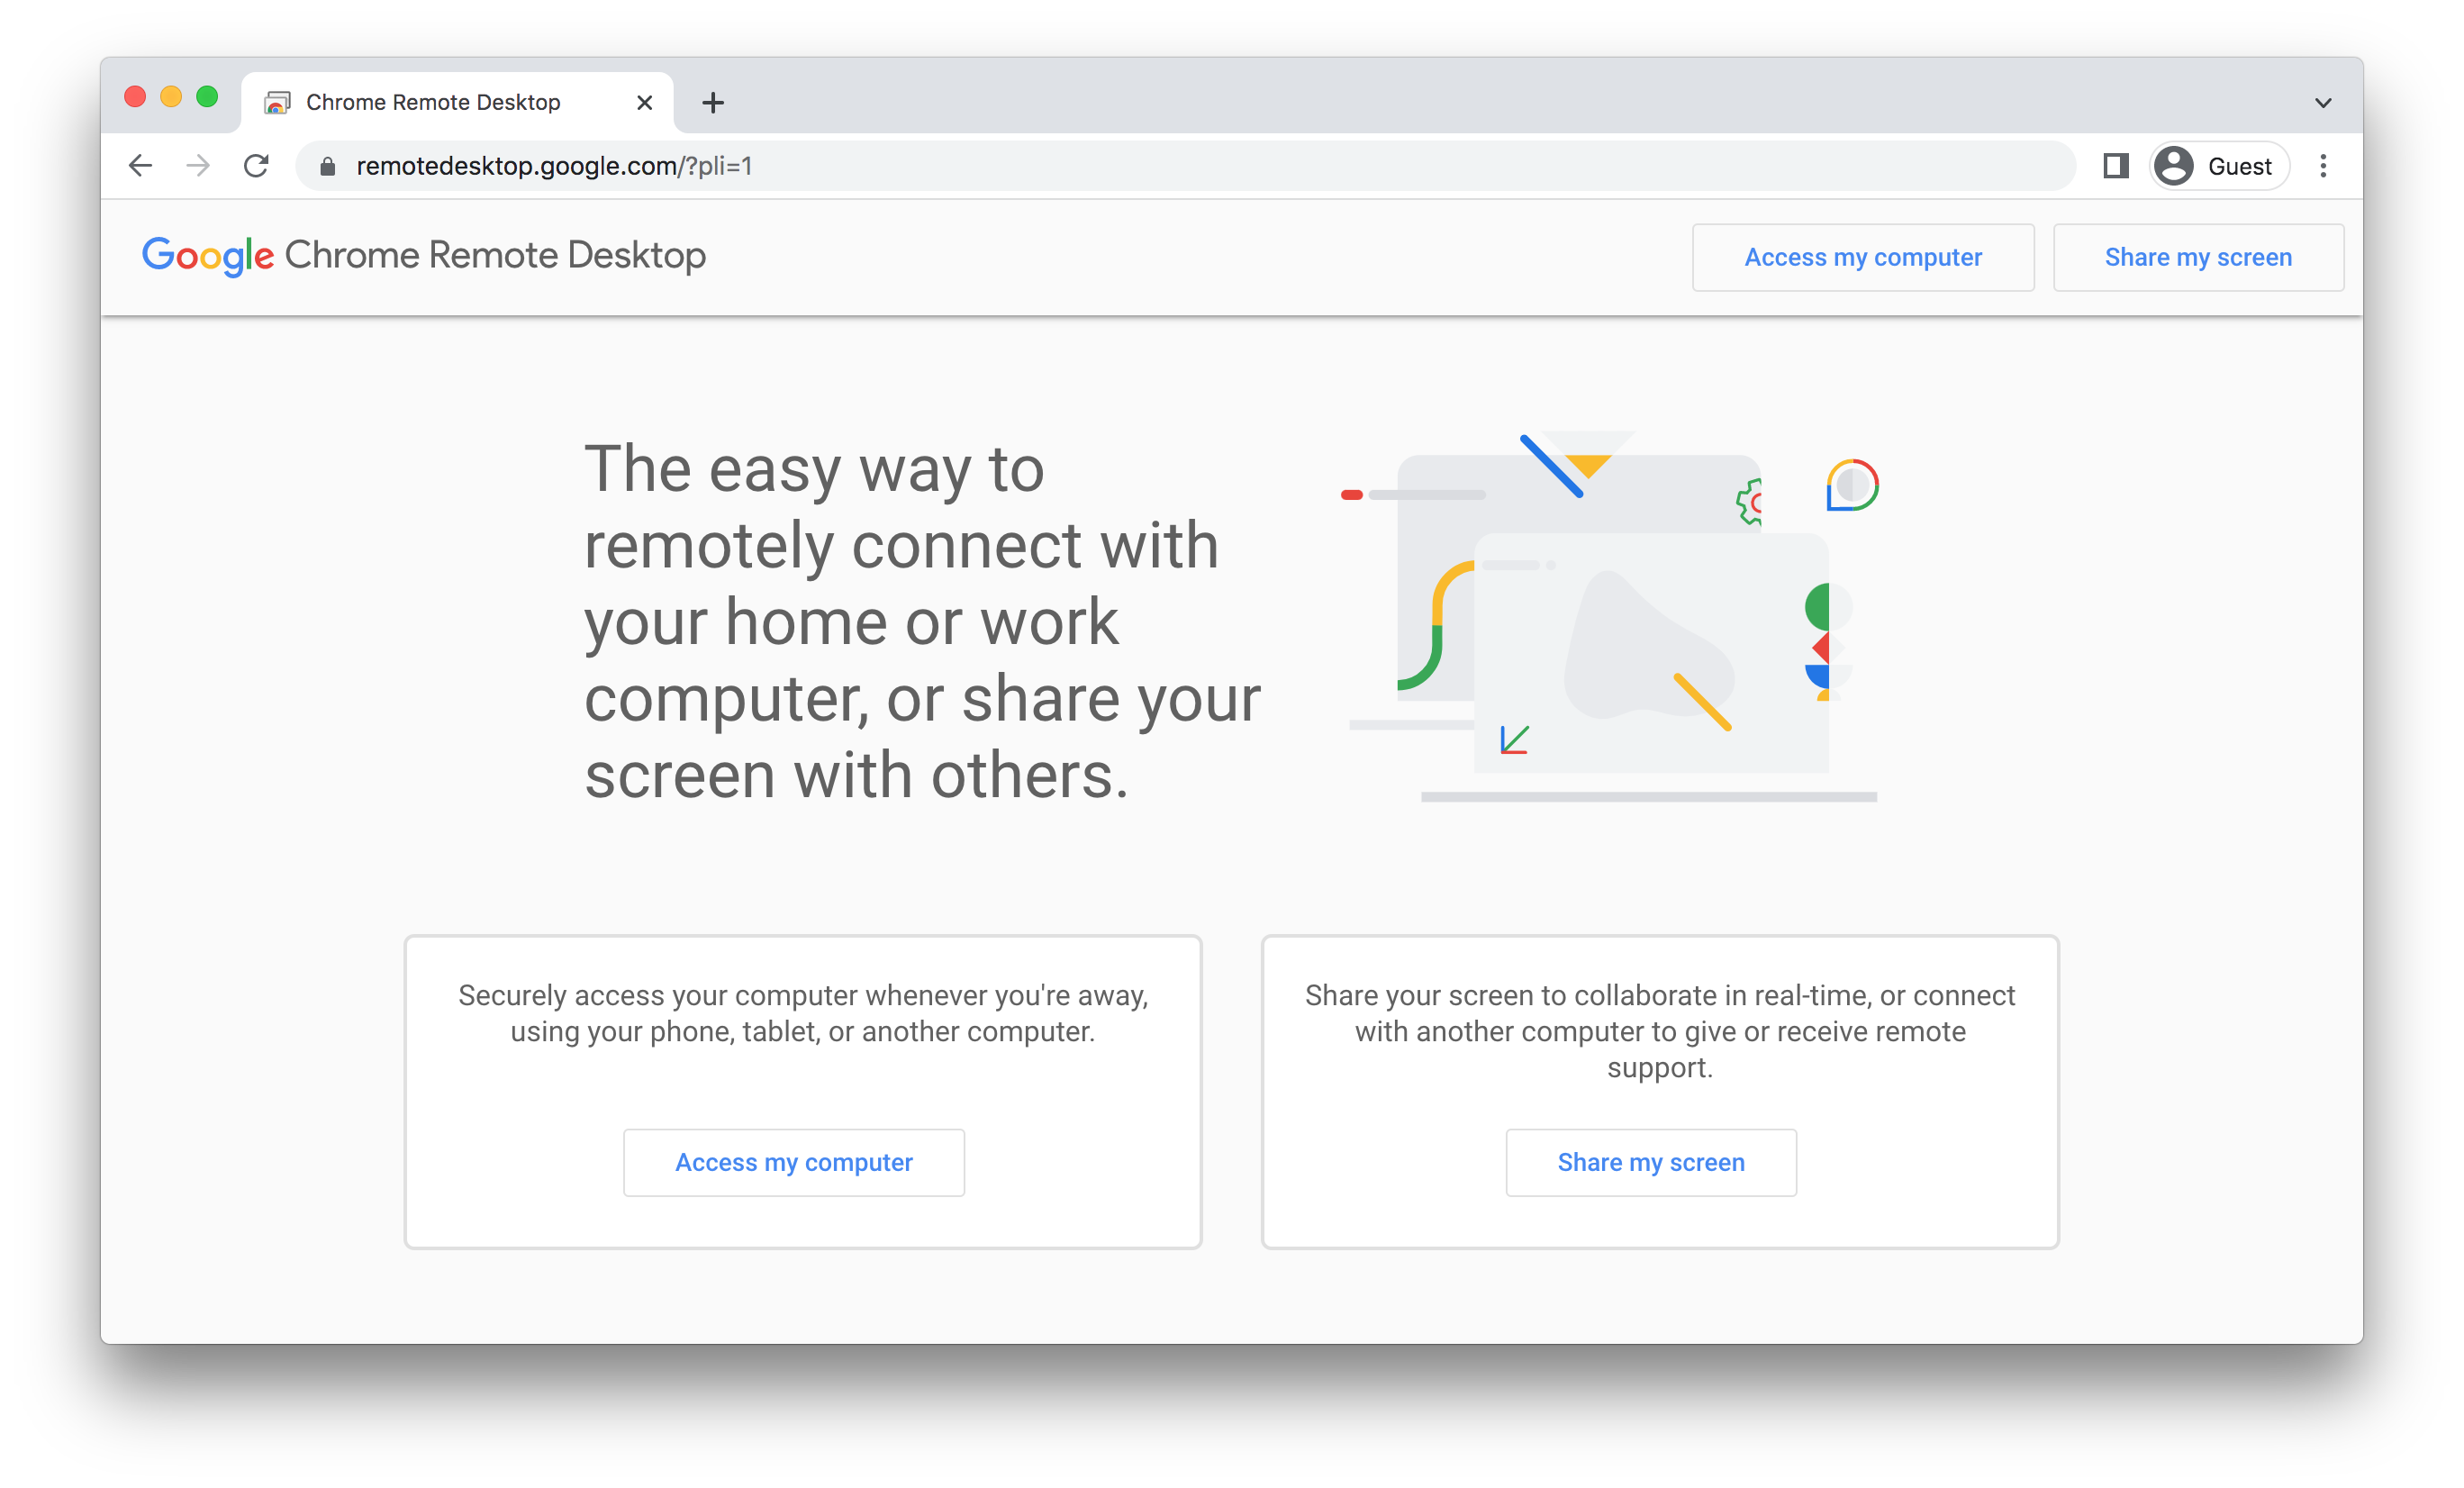Click header Share my screen button
The width and height of the screenshot is (2464, 1488).
tap(2198, 258)
